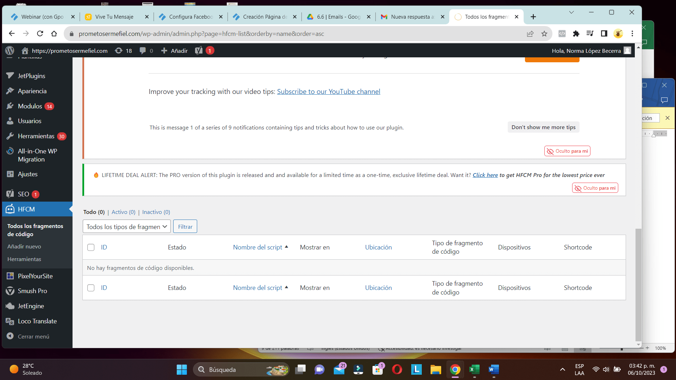Filter by Inactivo (0) snippets
Image resolution: width=676 pixels, height=380 pixels.
click(156, 212)
